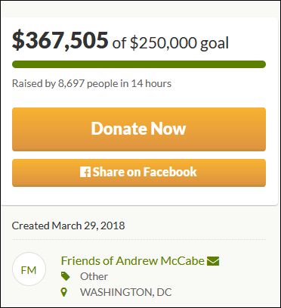
Task: Click the Donate Now button
Action: tap(139, 129)
